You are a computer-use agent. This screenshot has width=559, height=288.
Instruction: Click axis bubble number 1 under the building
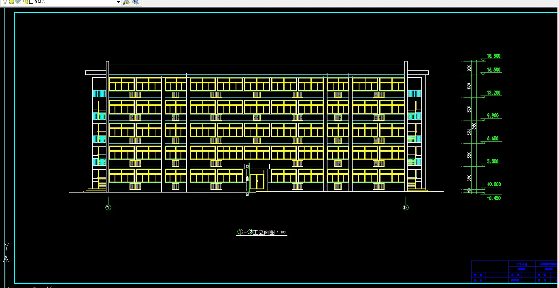pos(108,208)
